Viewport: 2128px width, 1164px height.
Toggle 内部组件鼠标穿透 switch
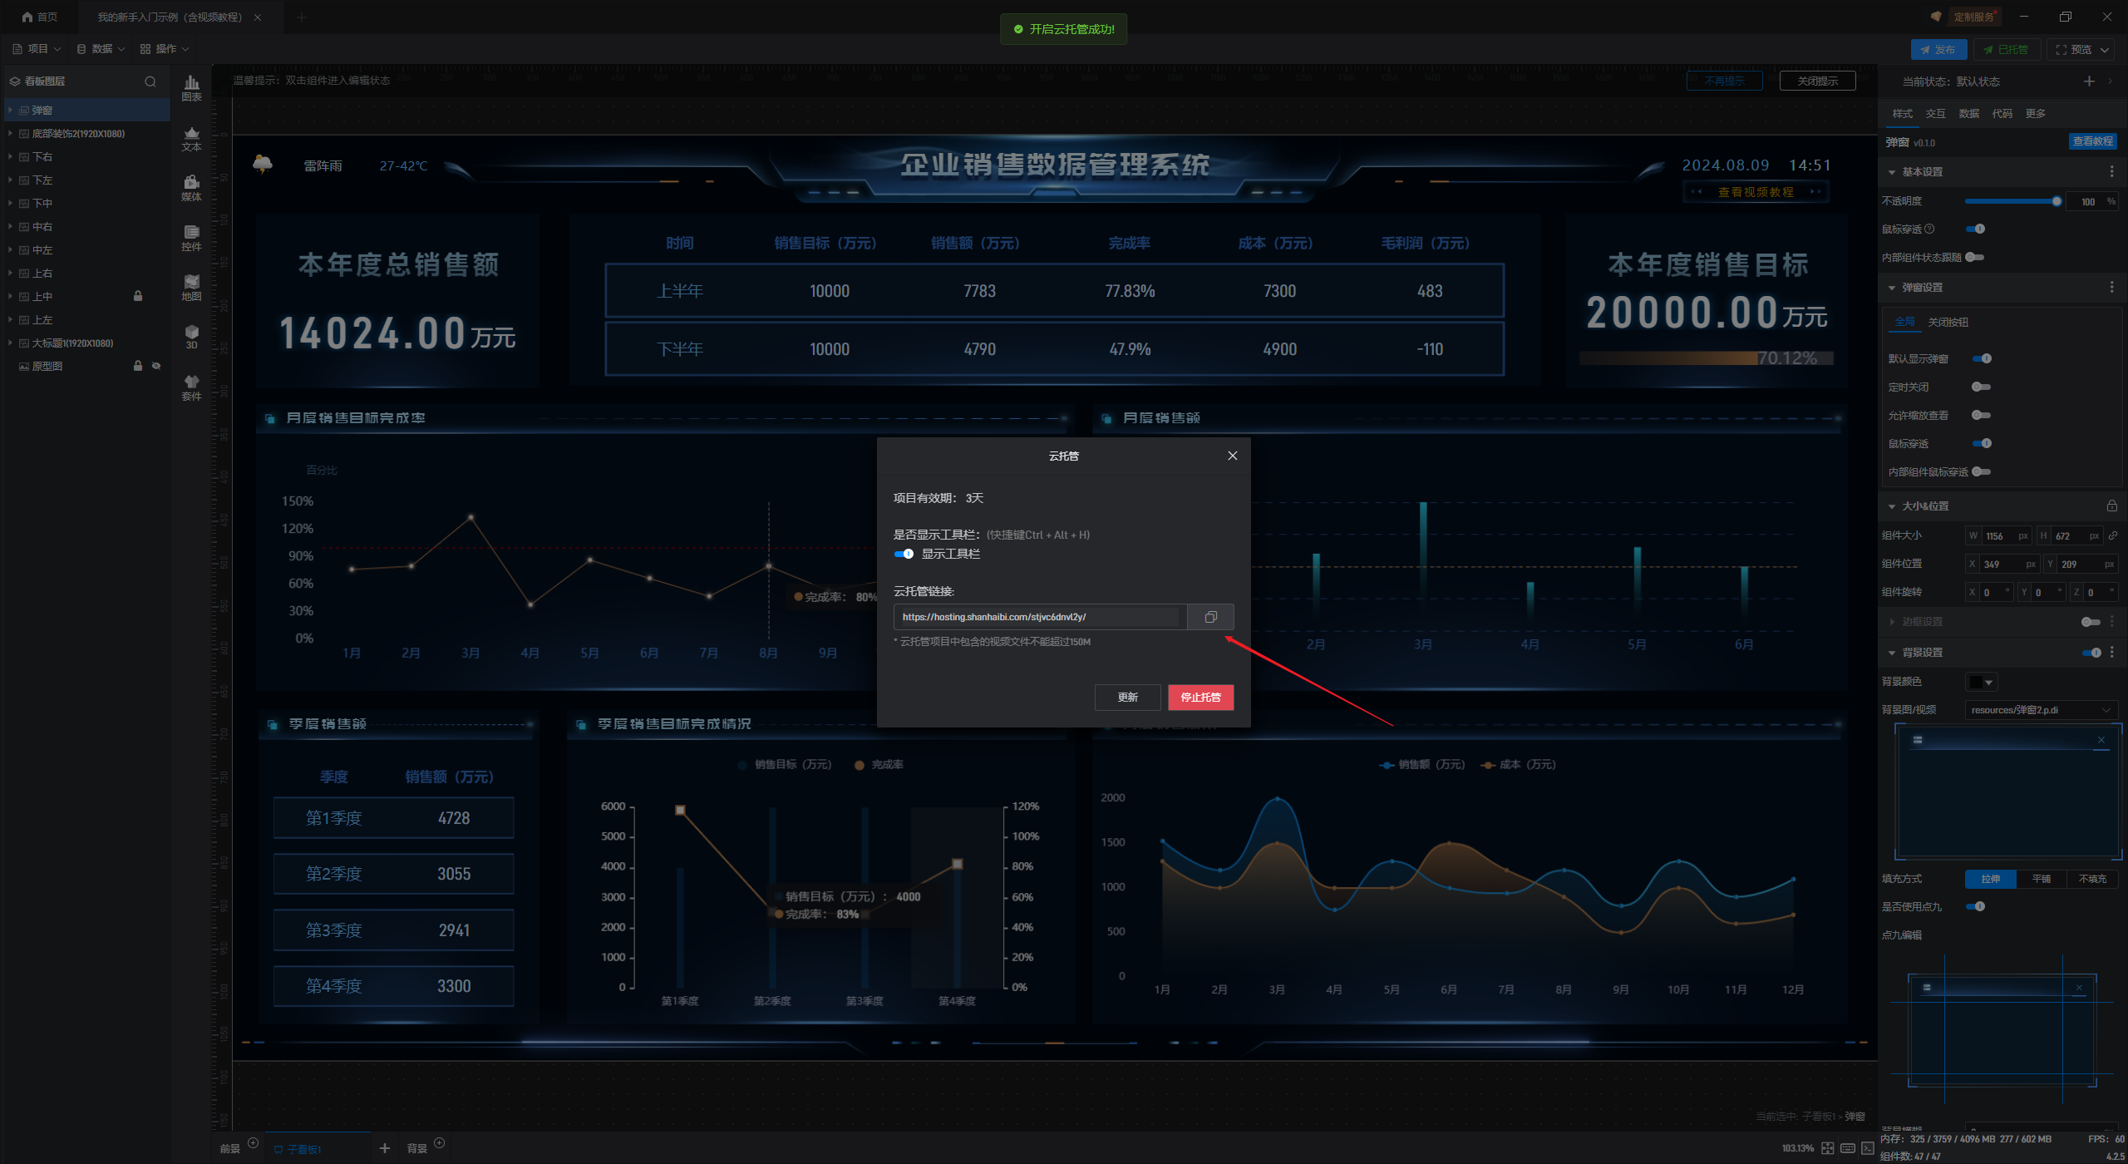(x=1982, y=471)
